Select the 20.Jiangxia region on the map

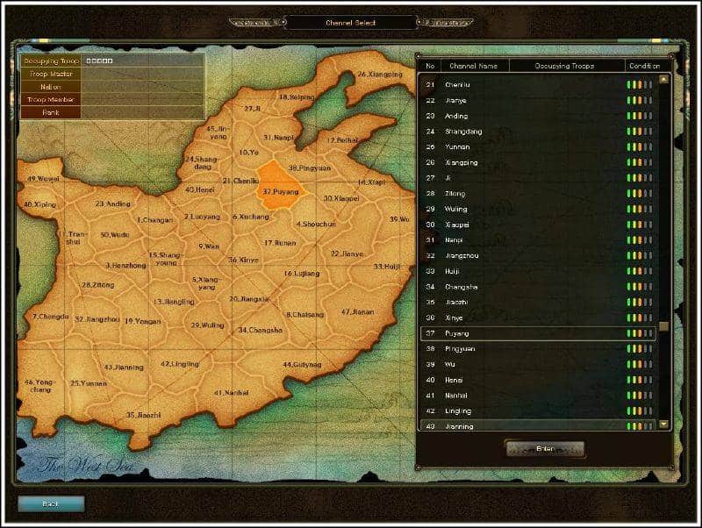pos(249,299)
